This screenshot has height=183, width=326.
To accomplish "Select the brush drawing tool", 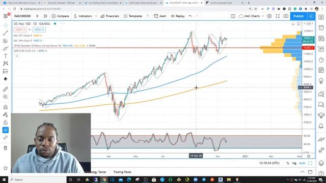I will pos(6,48).
